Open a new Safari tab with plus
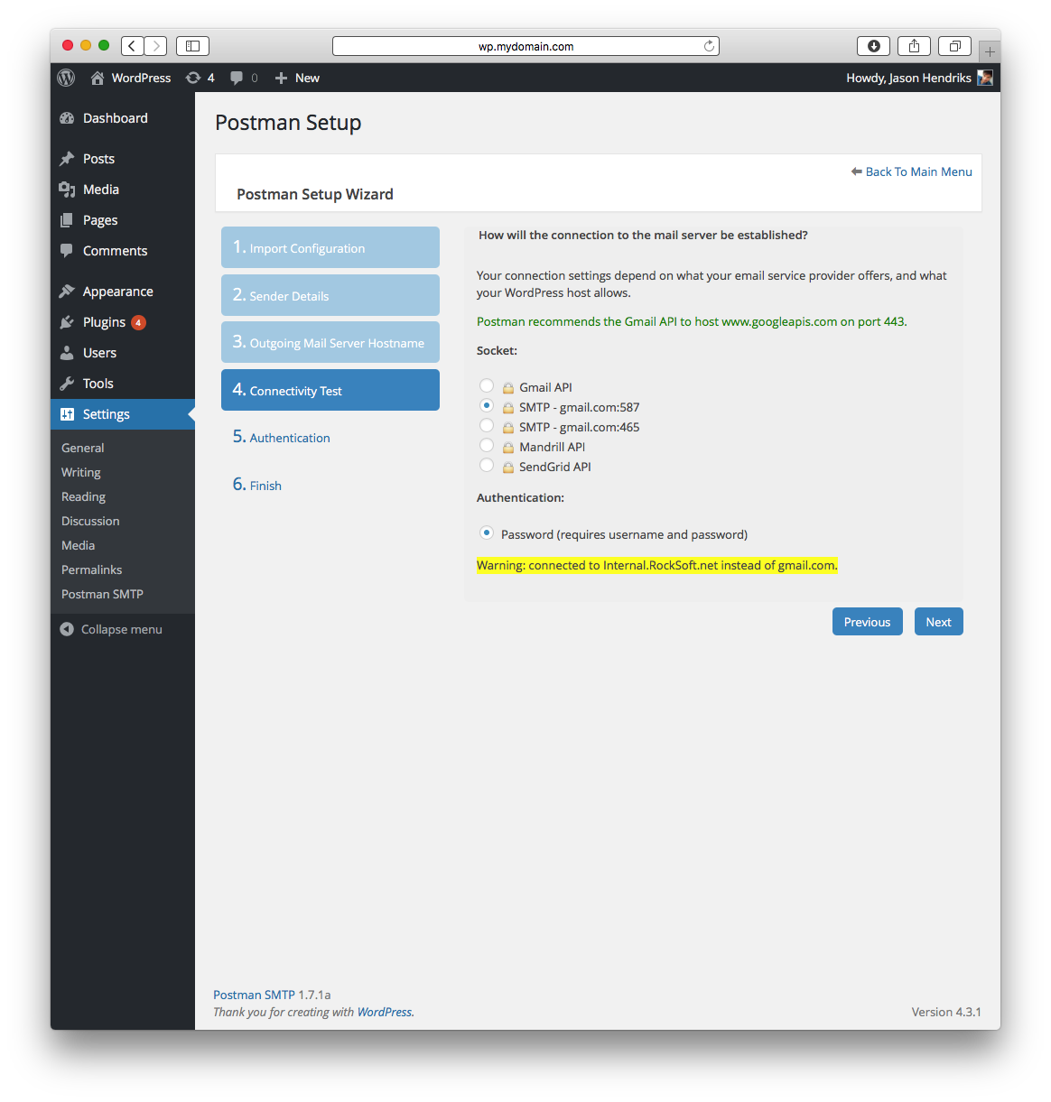 tap(990, 51)
